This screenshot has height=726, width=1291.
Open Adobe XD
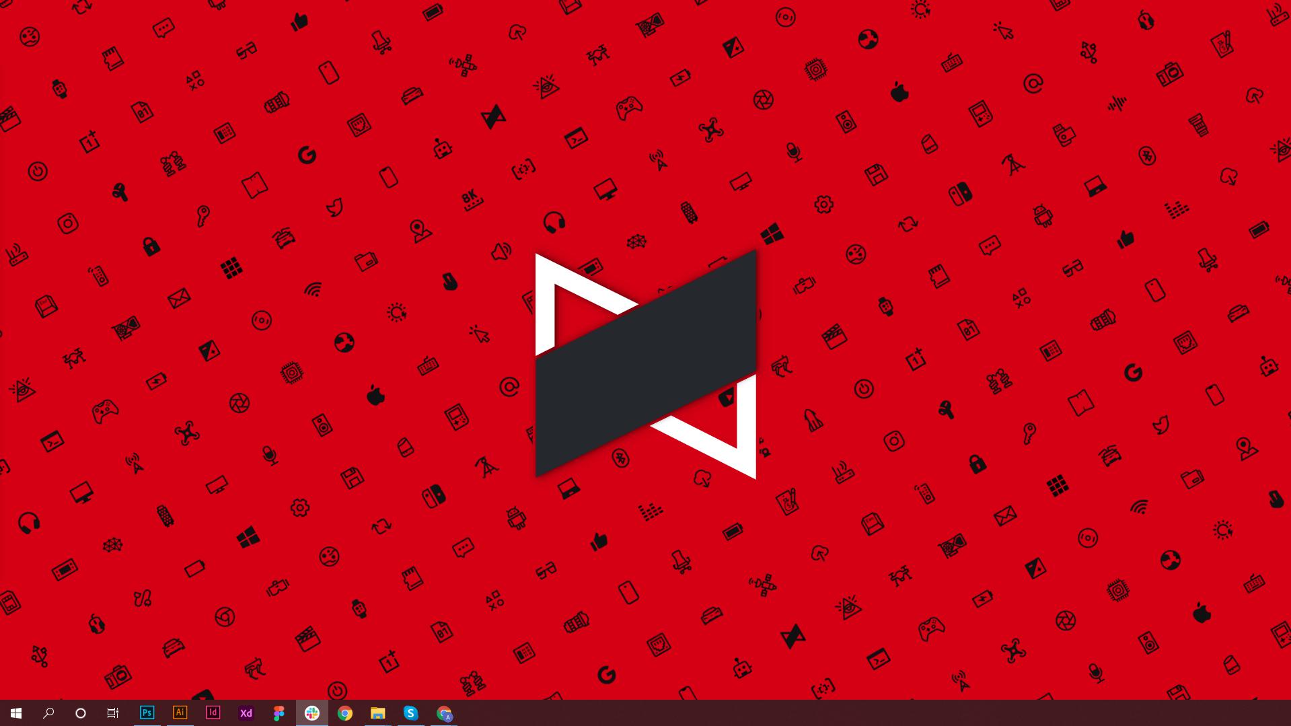(x=246, y=713)
